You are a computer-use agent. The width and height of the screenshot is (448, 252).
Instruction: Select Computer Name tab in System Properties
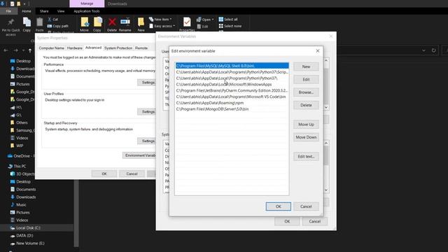click(x=51, y=48)
